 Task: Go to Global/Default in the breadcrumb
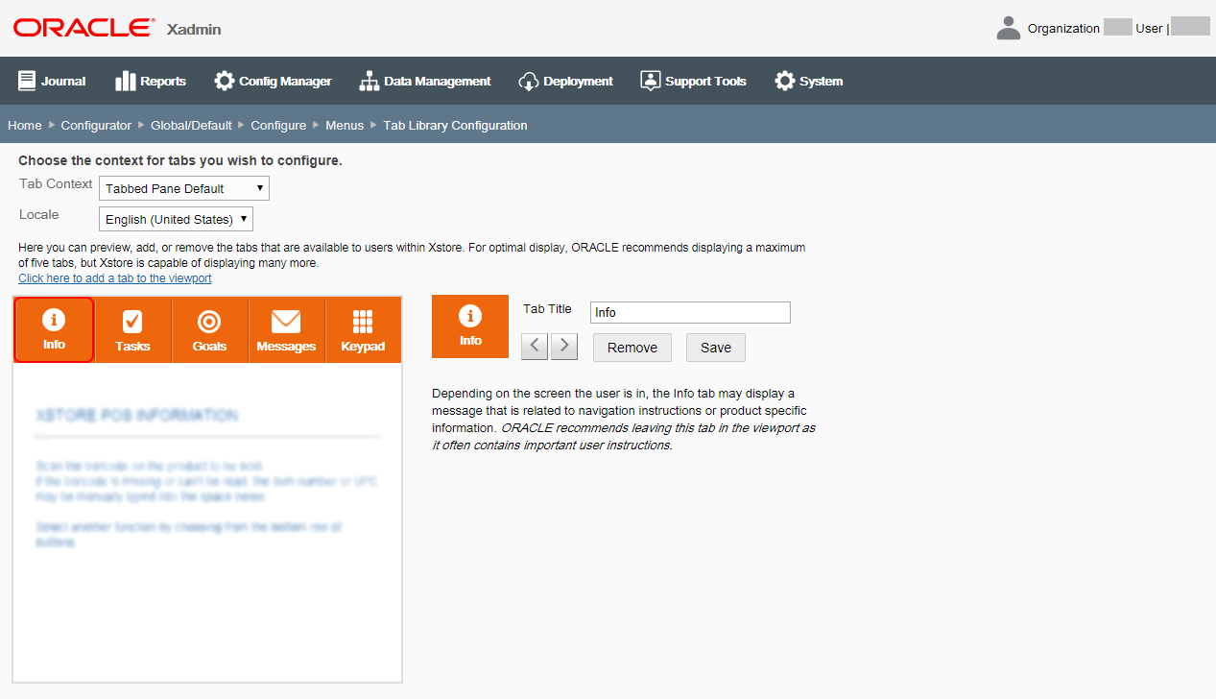(x=191, y=125)
